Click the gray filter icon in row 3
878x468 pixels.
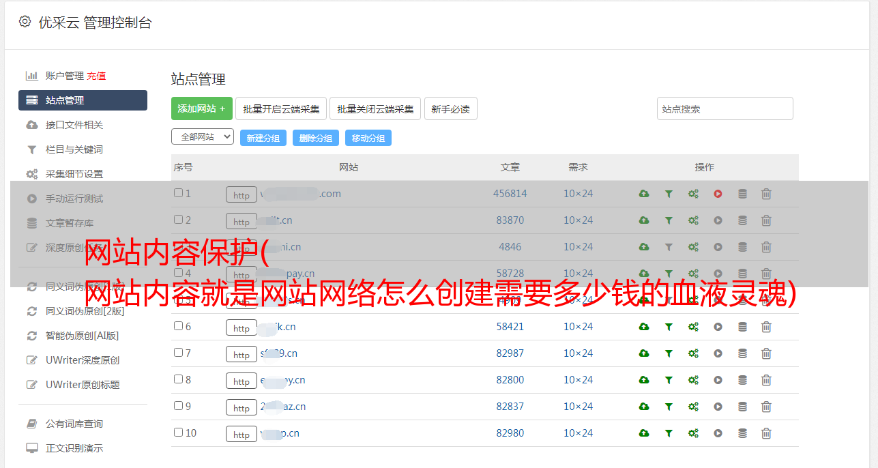(x=669, y=247)
